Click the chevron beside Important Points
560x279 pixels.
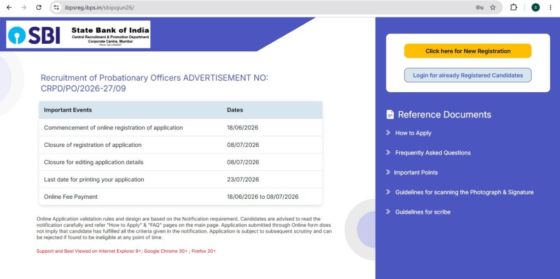(x=388, y=173)
